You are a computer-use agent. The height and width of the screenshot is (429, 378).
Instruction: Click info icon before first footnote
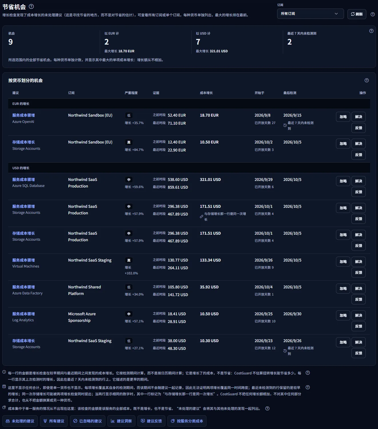tap(4, 372)
